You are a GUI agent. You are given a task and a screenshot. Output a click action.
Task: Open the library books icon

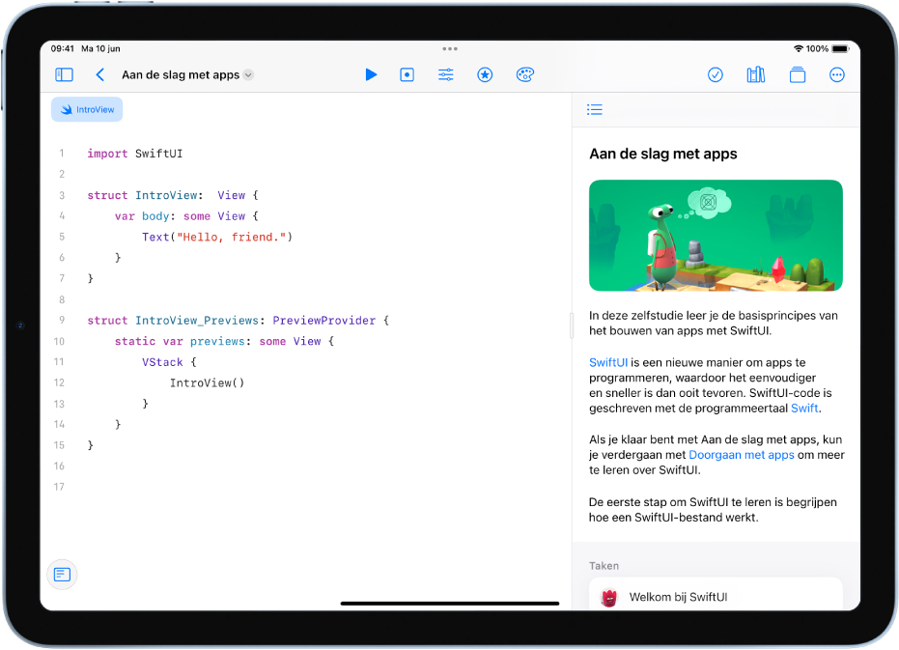[756, 74]
